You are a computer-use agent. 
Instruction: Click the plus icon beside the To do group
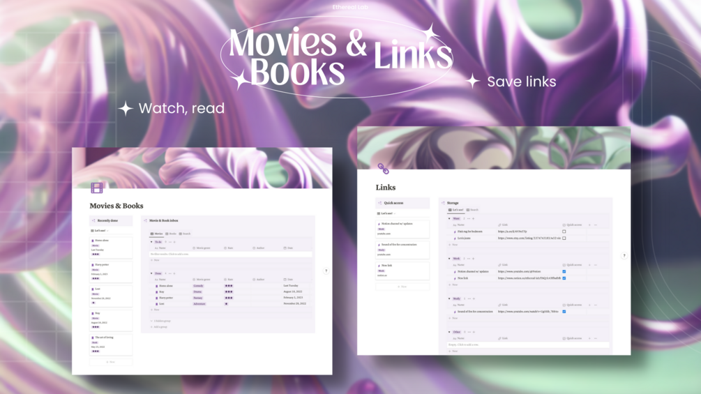point(174,242)
